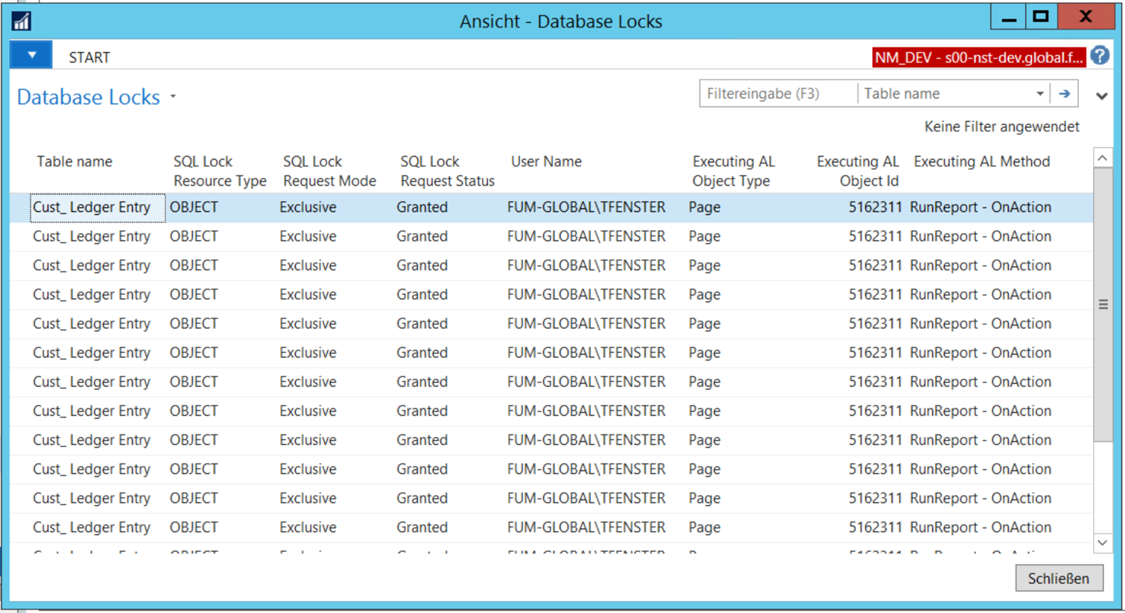Maximize the Database Locks window
The height and width of the screenshot is (613, 1125).
[1041, 16]
